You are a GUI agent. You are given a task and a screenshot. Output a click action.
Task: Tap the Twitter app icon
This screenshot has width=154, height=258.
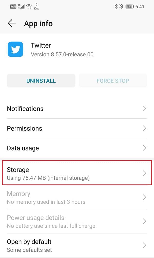tap(15, 49)
